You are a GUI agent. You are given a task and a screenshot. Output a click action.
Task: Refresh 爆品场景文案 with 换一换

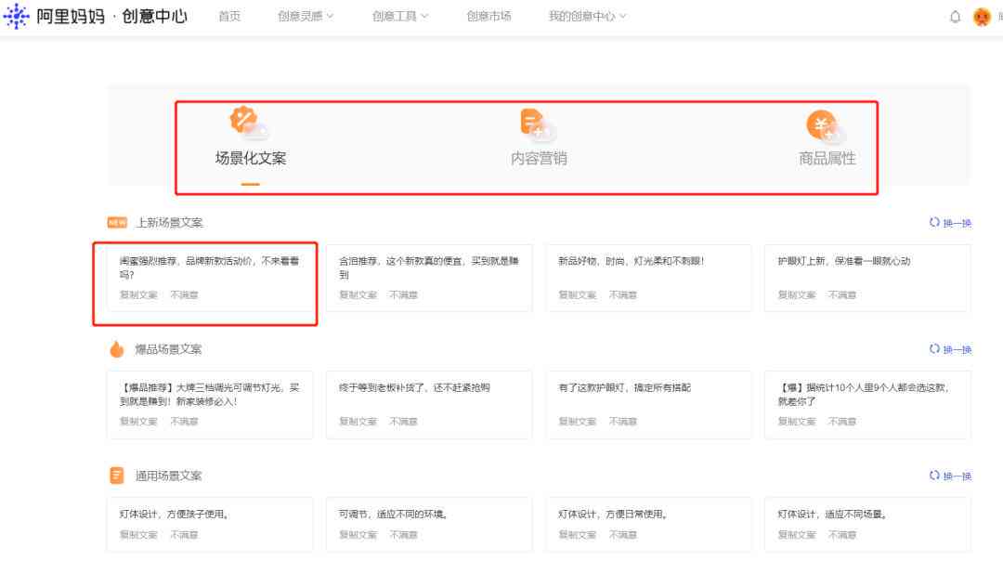click(950, 349)
